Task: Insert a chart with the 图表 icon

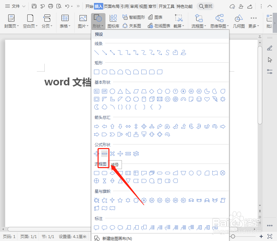Action: (156, 17)
